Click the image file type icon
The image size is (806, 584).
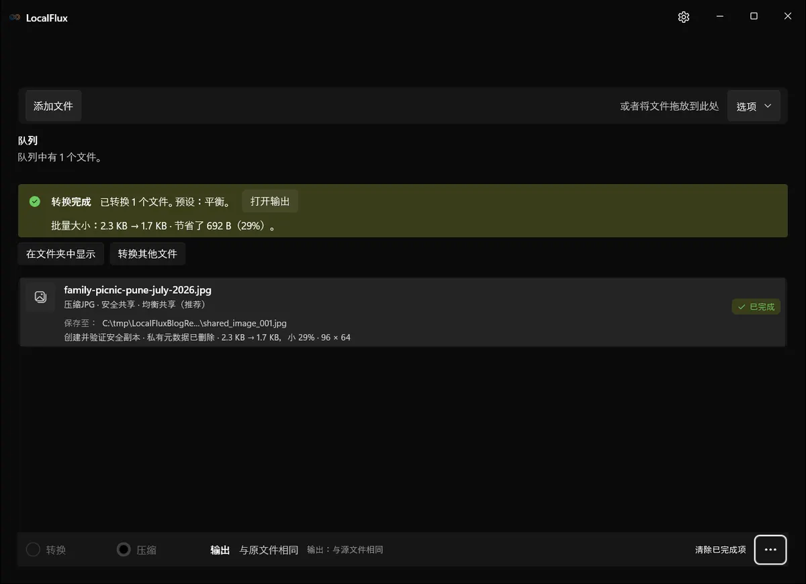[40, 296]
